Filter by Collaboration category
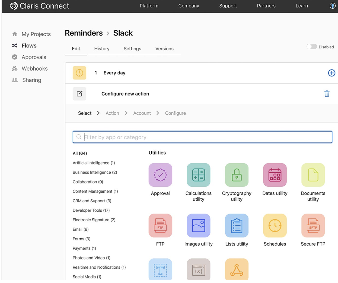 click(x=88, y=182)
